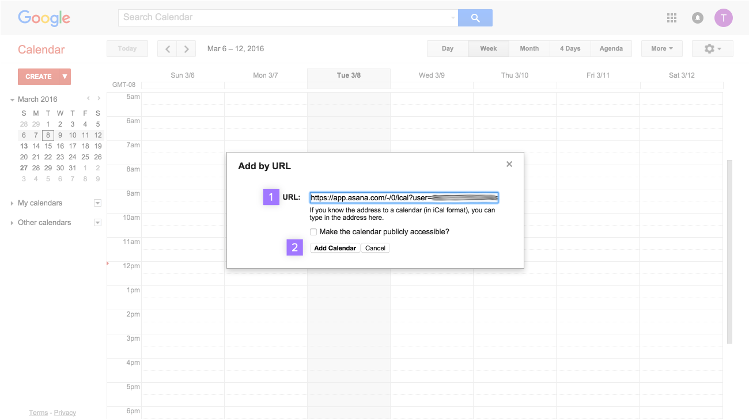Click the Wed 3/9 column header
Screen dimensions: 749x419
point(432,75)
